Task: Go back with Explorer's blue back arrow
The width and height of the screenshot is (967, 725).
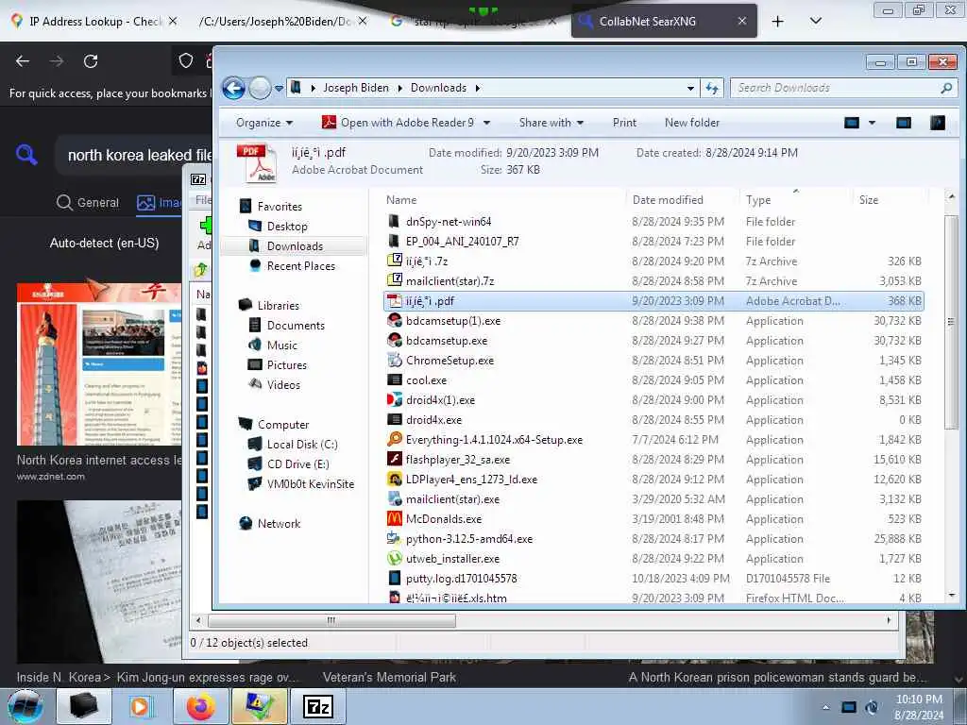Action: pos(234,88)
